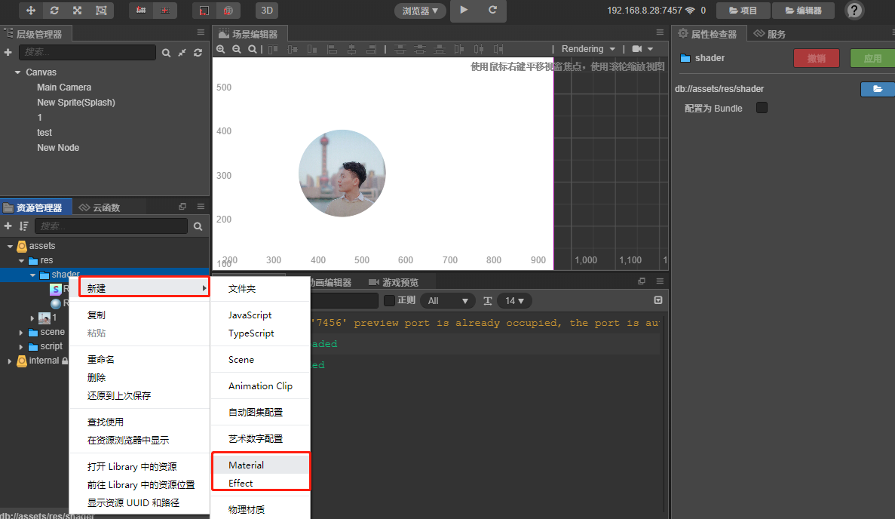Click the asset manager search field
Viewport: 895px width, 519px height.
(112, 226)
